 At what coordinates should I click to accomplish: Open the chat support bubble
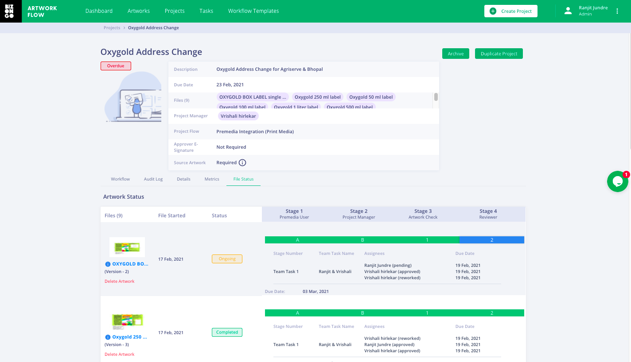tap(617, 181)
